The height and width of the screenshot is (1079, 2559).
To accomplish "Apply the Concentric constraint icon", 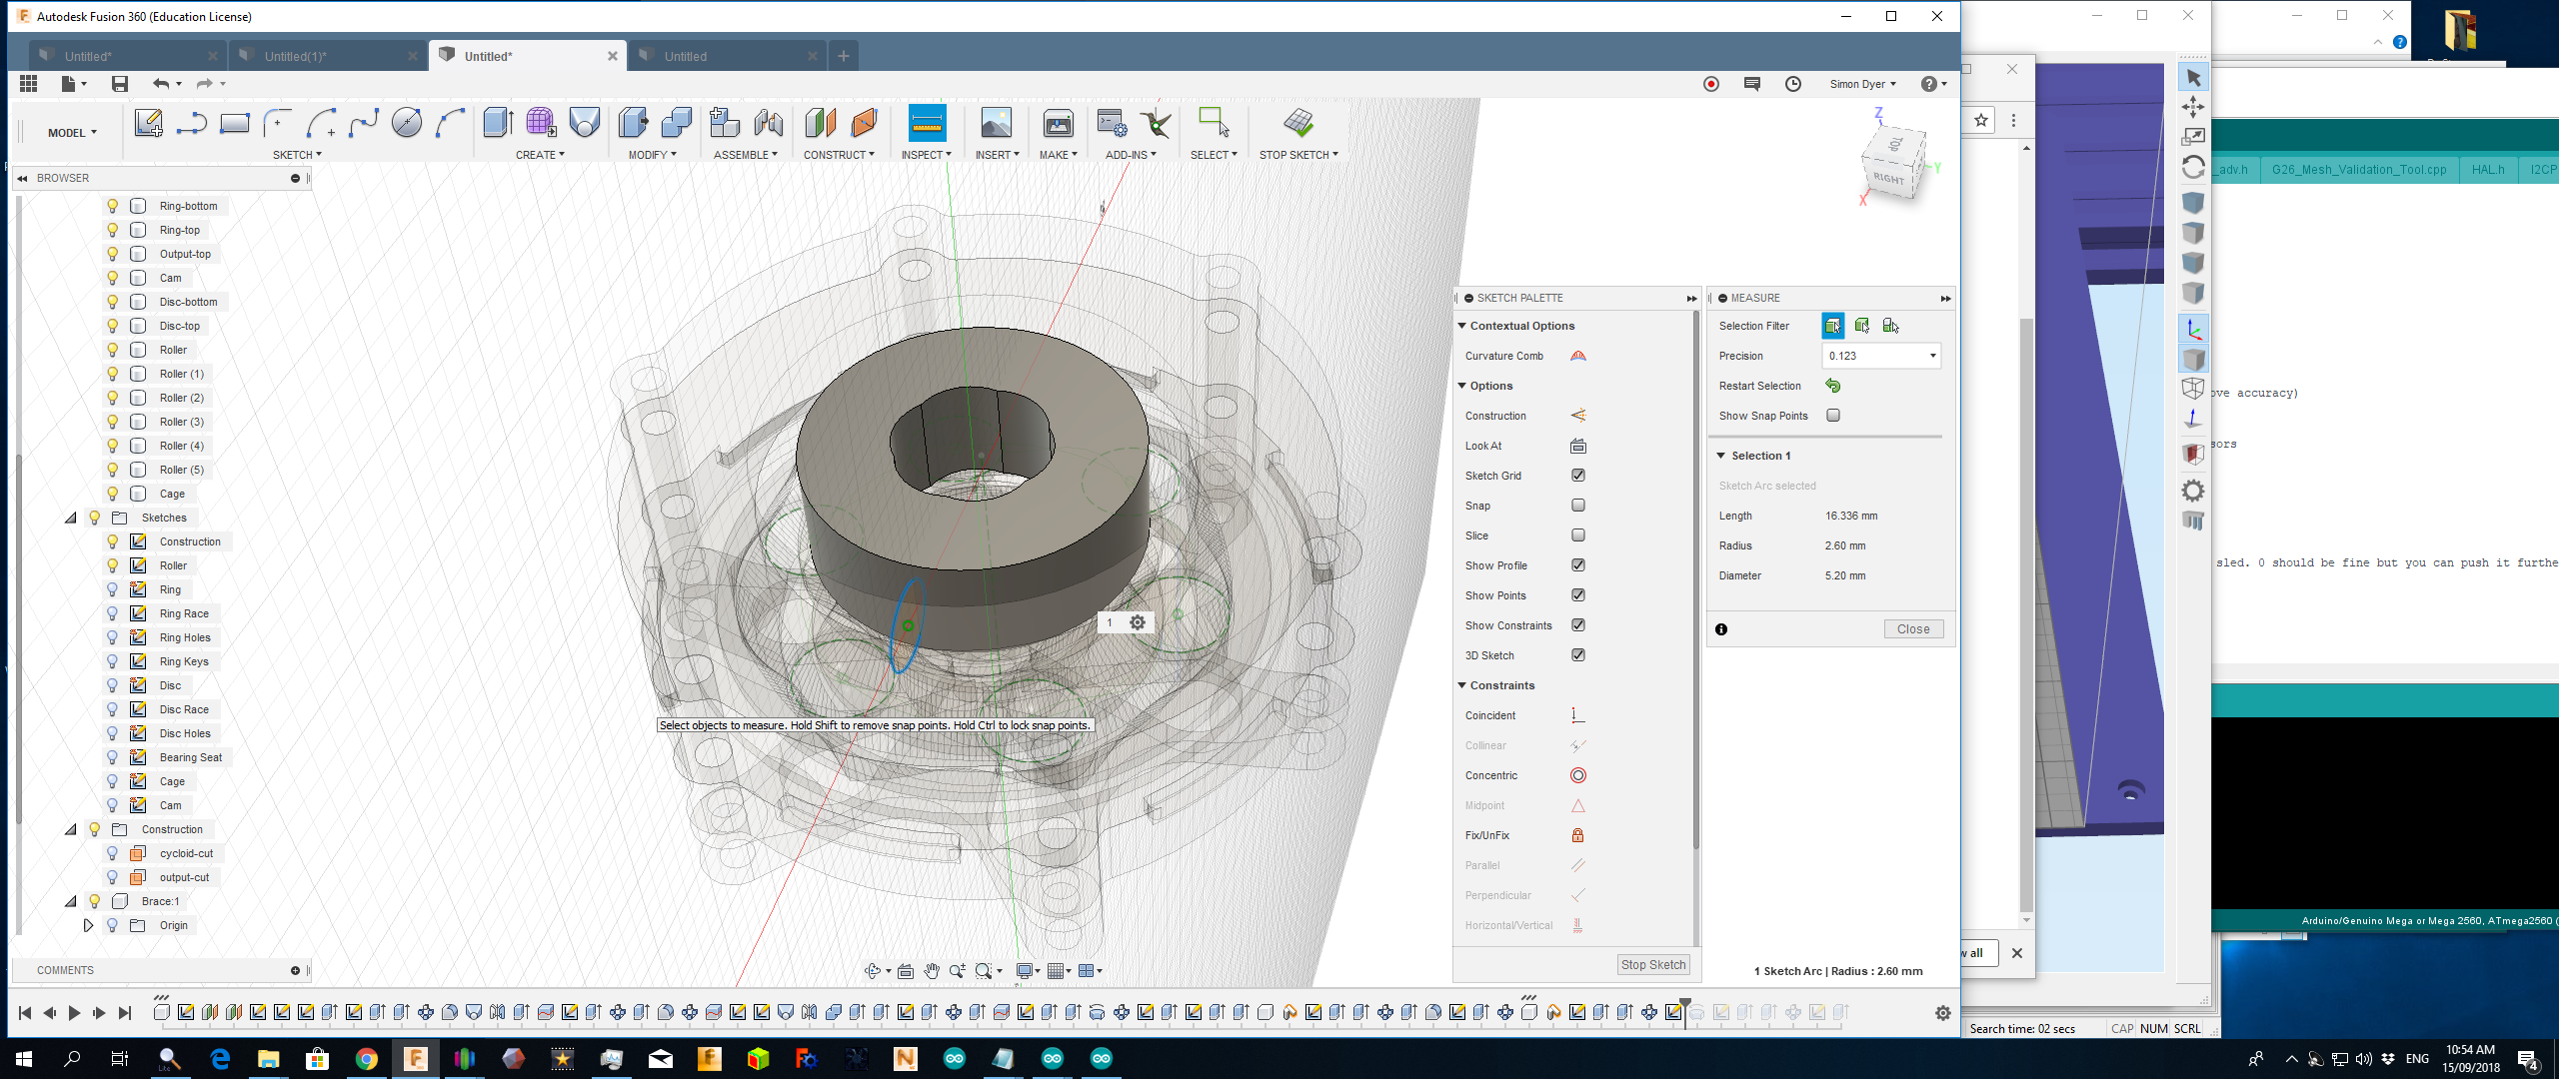I will pos(1577,775).
